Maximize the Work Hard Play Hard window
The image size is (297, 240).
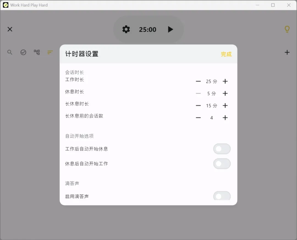[x=273, y=5]
